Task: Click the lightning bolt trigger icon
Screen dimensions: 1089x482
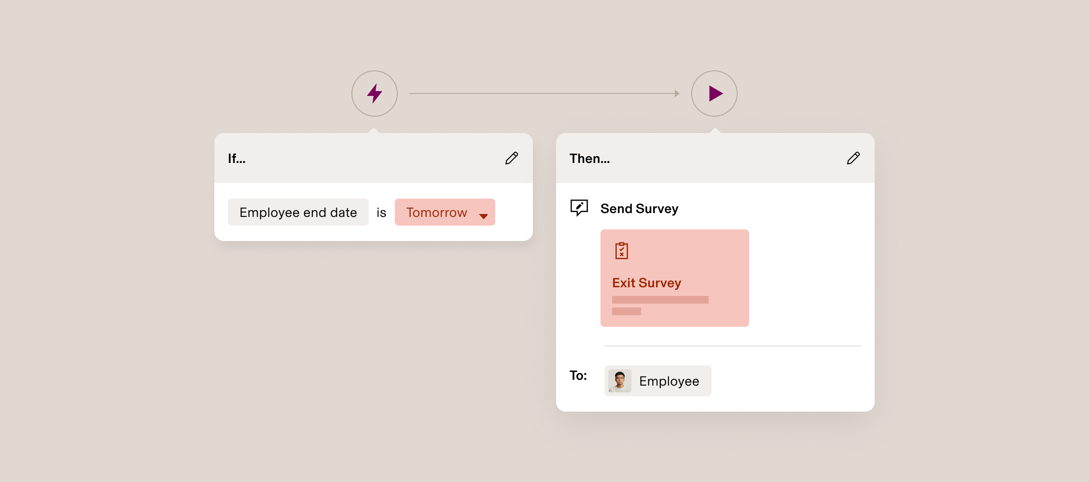Action: click(x=374, y=94)
